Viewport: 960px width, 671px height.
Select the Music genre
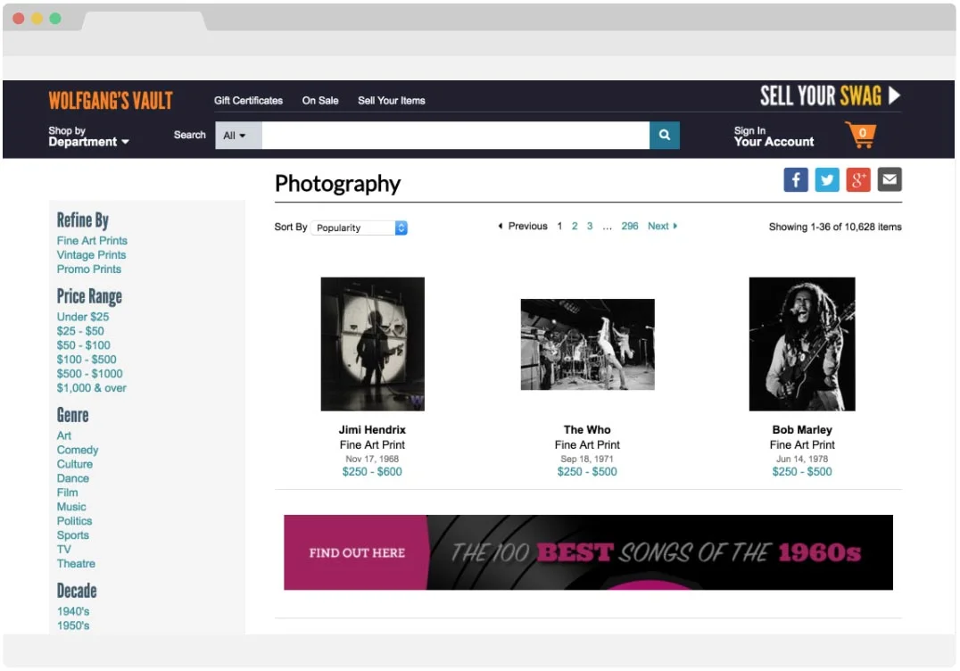[71, 506]
